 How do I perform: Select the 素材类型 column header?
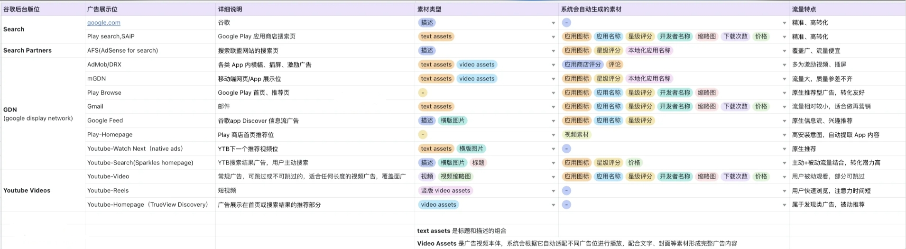(x=487, y=9)
